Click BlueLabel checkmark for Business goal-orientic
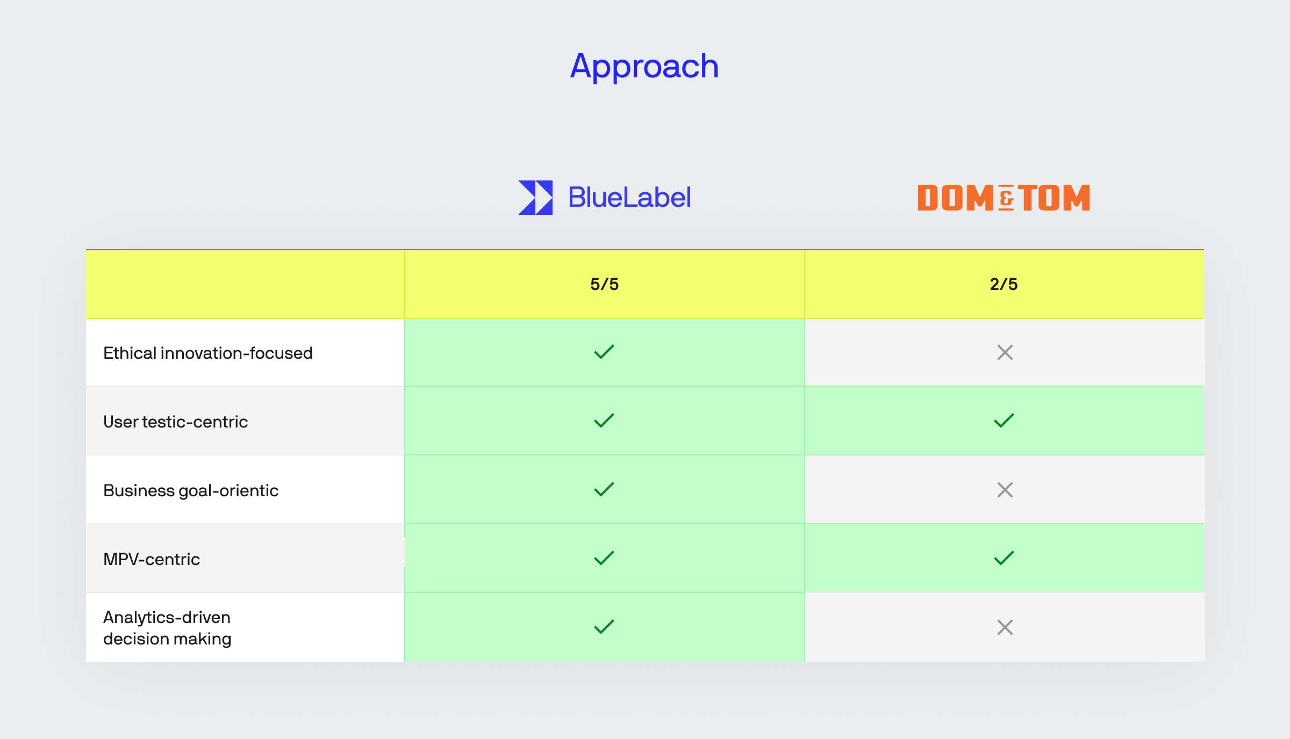 [x=604, y=489]
